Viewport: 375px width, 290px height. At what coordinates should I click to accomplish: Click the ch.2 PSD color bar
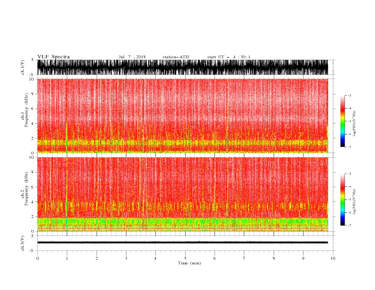click(x=342, y=199)
